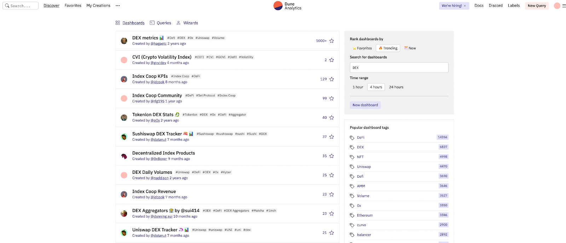
Task: Click the user profile avatar
Action: [557, 6]
